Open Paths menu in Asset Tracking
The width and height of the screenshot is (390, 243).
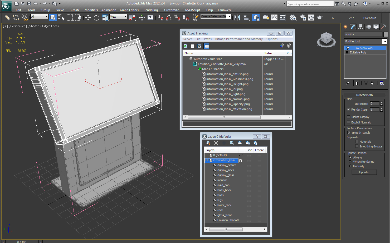click(208, 39)
